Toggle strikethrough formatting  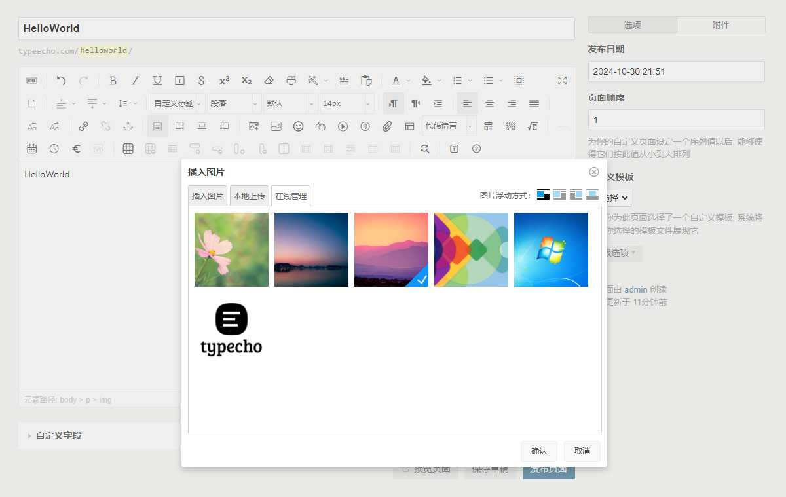202,81
